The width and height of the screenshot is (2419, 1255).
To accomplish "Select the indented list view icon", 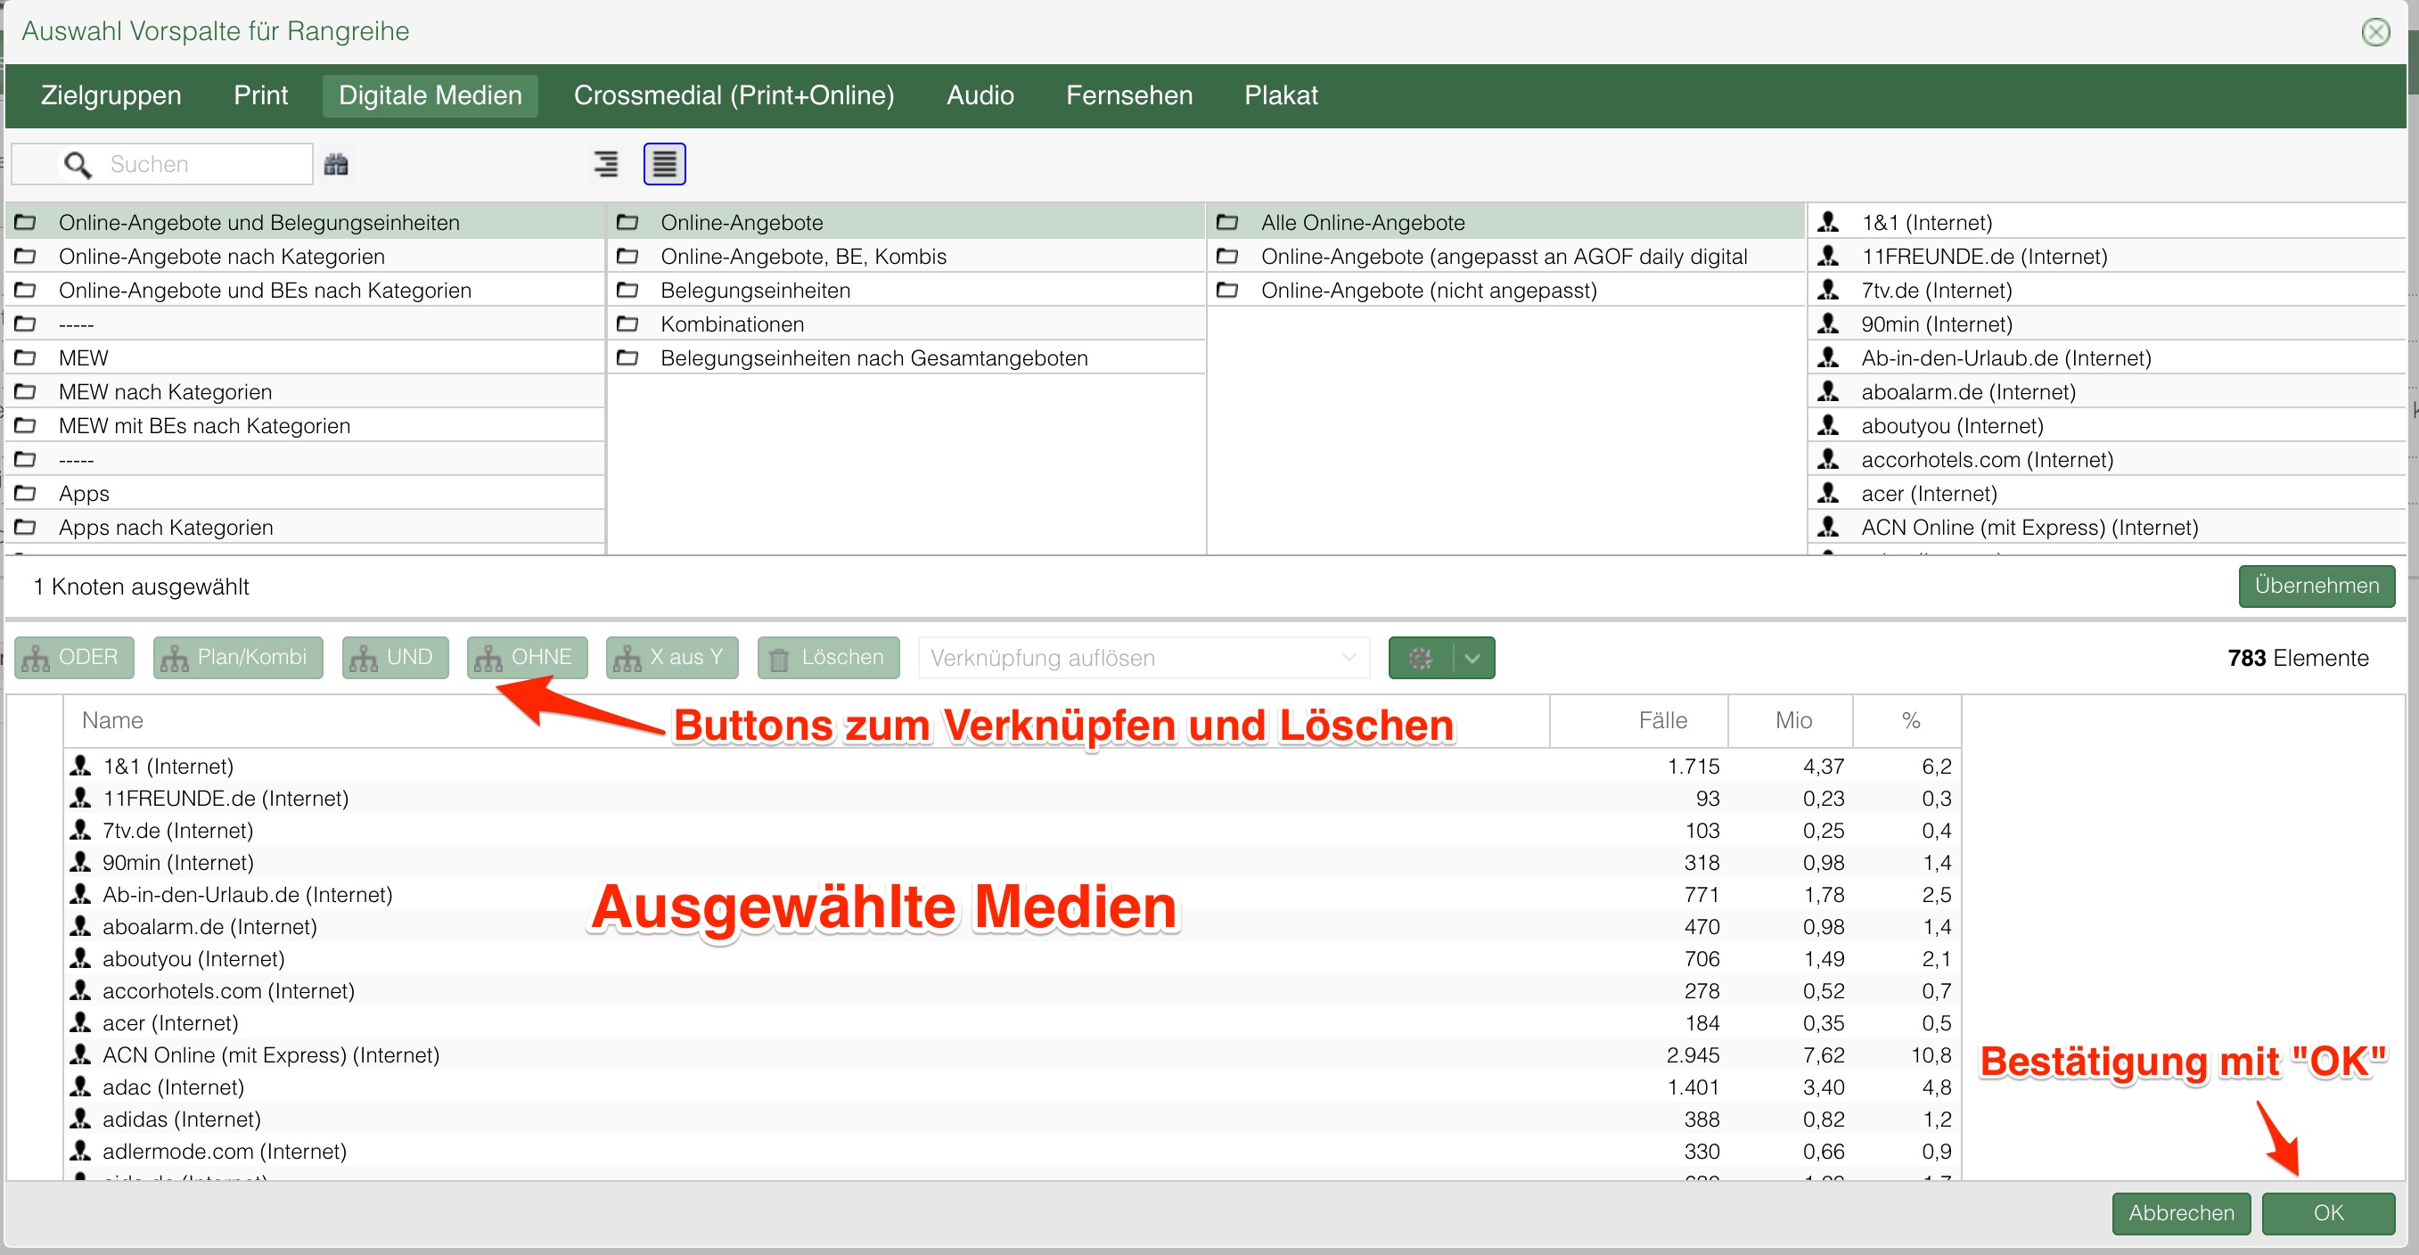I will click(x=606, y=164).
